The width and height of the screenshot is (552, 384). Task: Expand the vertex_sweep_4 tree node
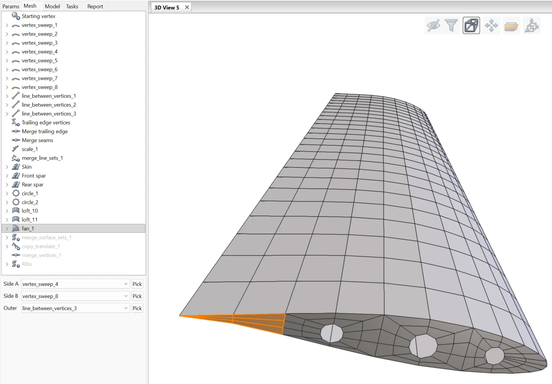click(x=7, y=52)
